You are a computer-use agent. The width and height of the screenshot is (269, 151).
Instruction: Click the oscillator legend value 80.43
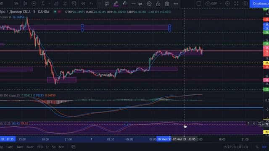click(x=16, y=123)
